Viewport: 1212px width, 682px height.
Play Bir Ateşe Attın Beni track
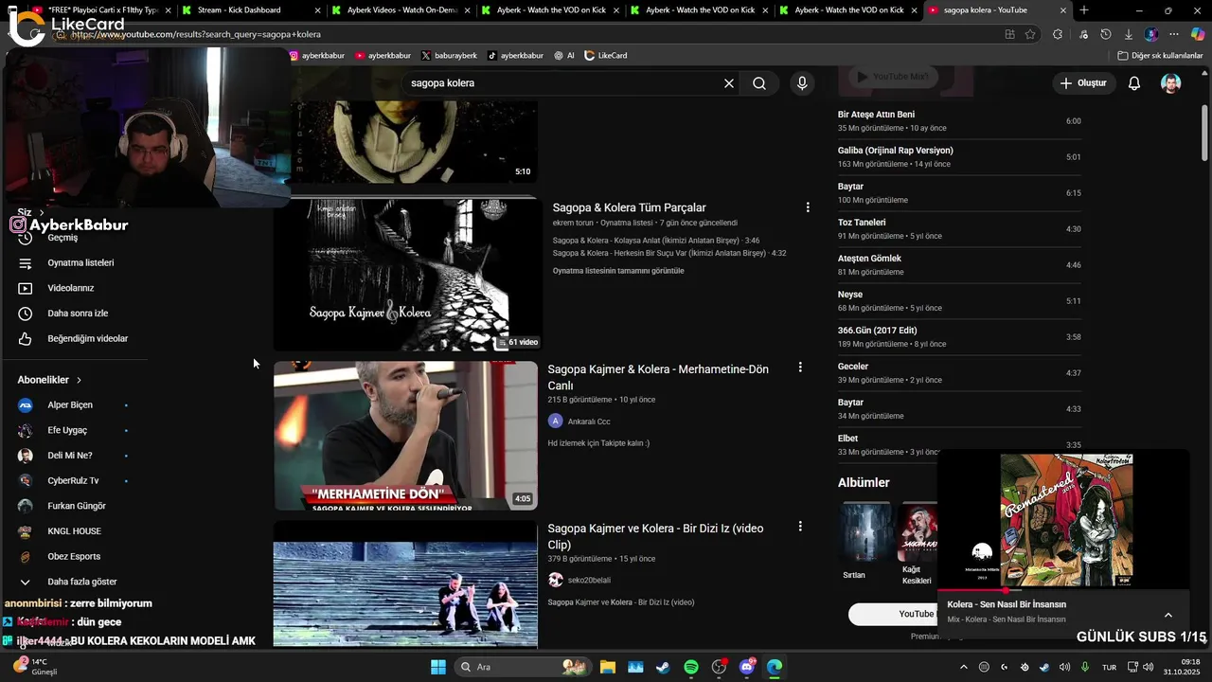(959, 121)
